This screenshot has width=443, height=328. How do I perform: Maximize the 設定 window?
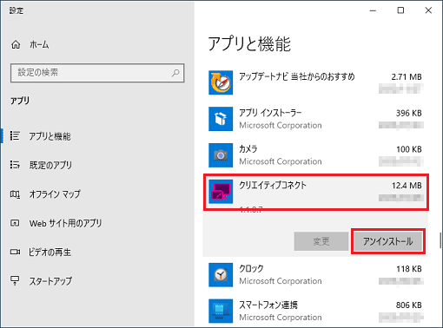pos(400,10)
